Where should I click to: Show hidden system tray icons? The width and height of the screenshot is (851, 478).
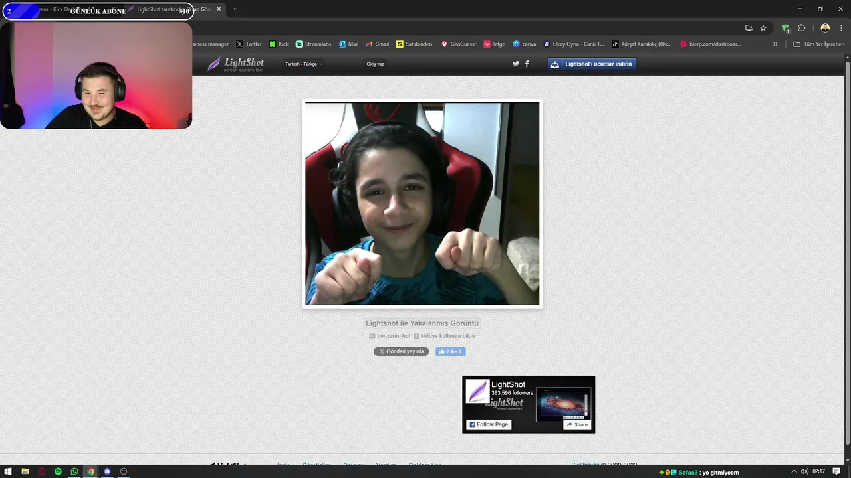coord(794,471)
